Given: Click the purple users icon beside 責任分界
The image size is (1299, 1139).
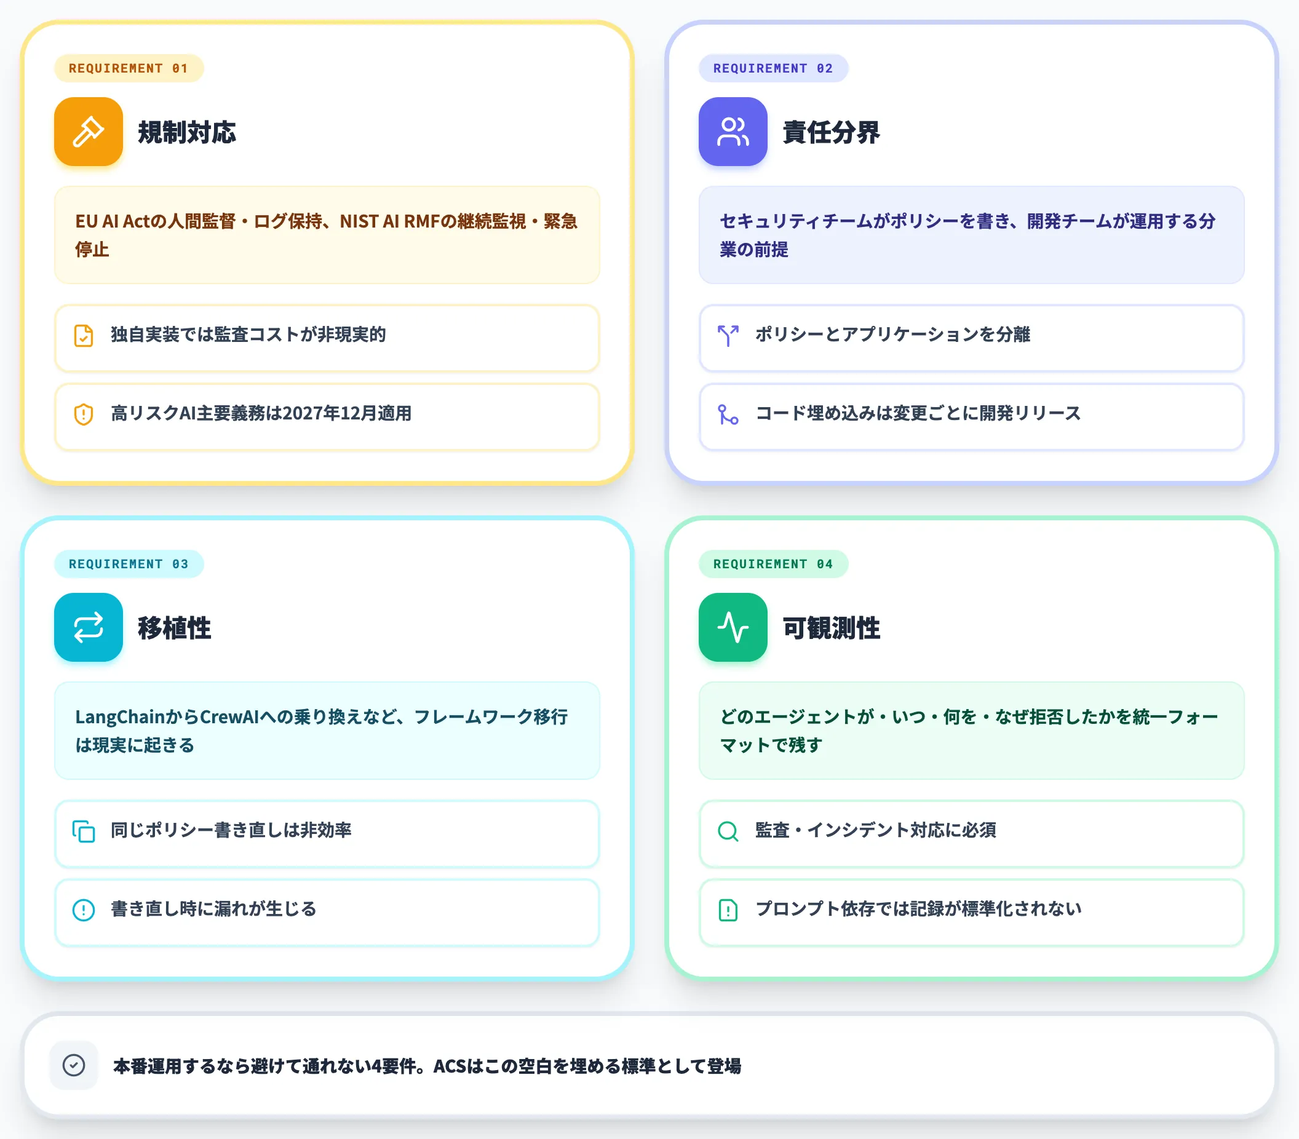Looking at the screenshot, I should [733, 132].
